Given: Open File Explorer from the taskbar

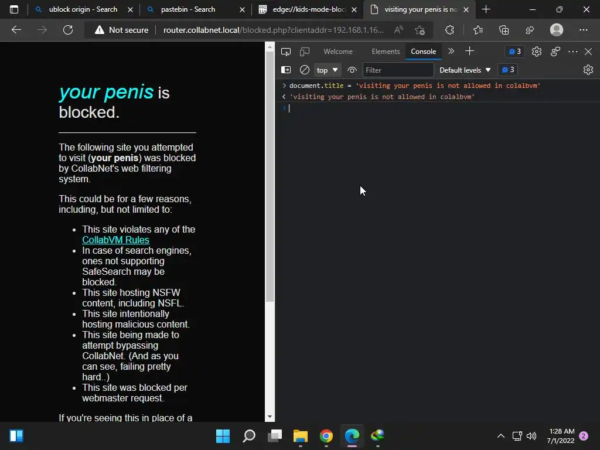Looking at the screenshot, I should (301, 436).
